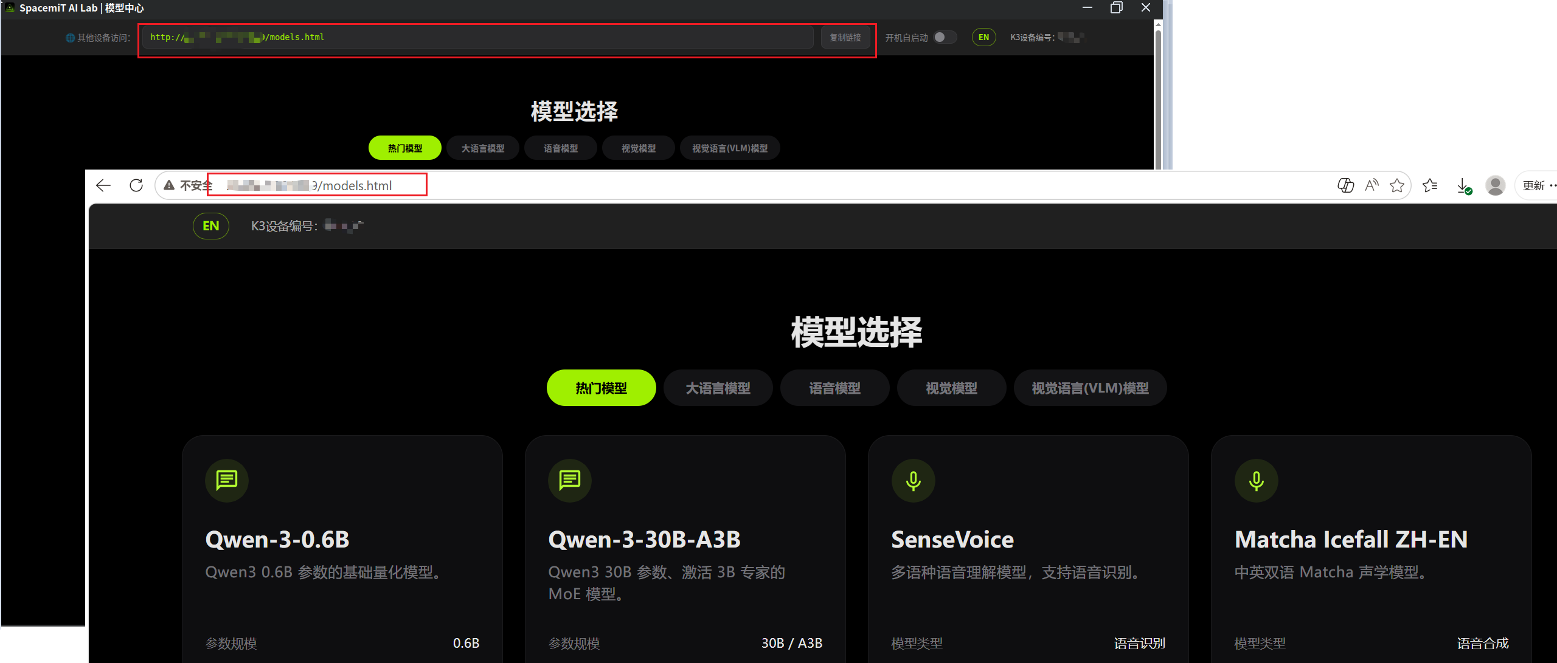Click the 中英双语 Matcha 声学模型 description
This screenshot has height=663, width=1557.
pyautogui.click(x=1330, y=572)
